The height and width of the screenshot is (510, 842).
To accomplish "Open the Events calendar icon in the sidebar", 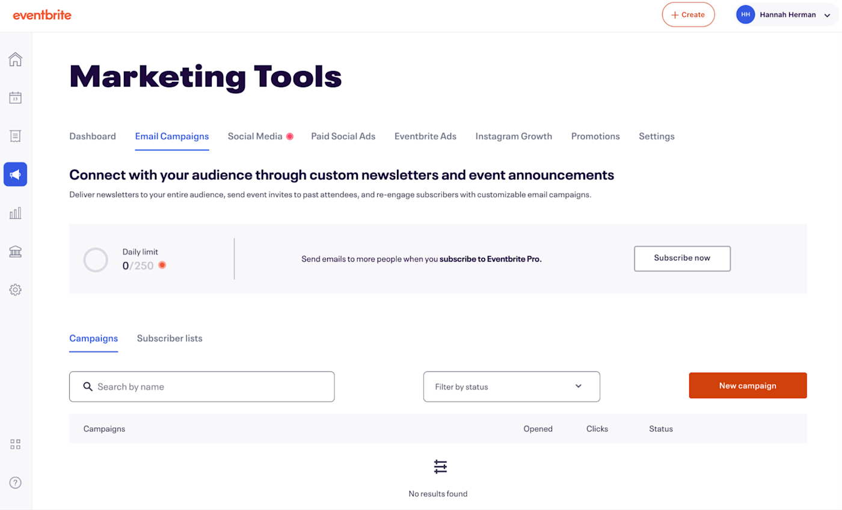I will point(15,97).
